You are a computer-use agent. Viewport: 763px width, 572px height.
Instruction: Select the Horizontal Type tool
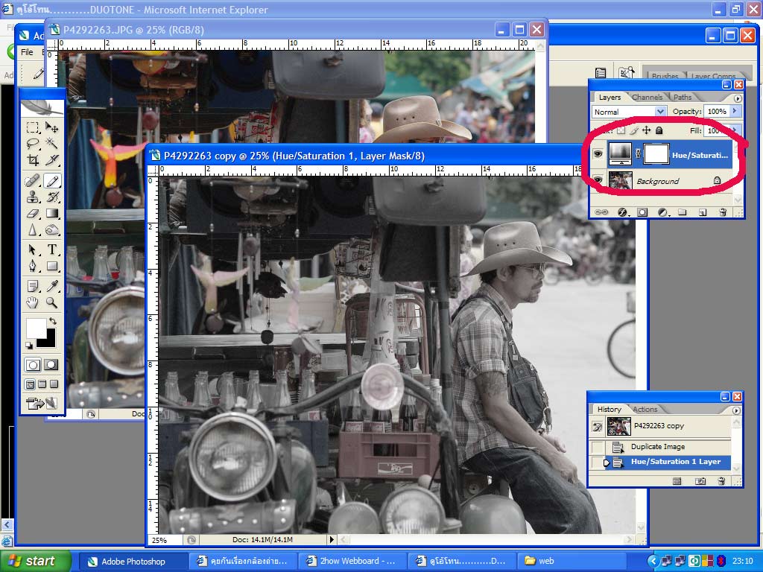pyautogui.click(x=52, y=250)
